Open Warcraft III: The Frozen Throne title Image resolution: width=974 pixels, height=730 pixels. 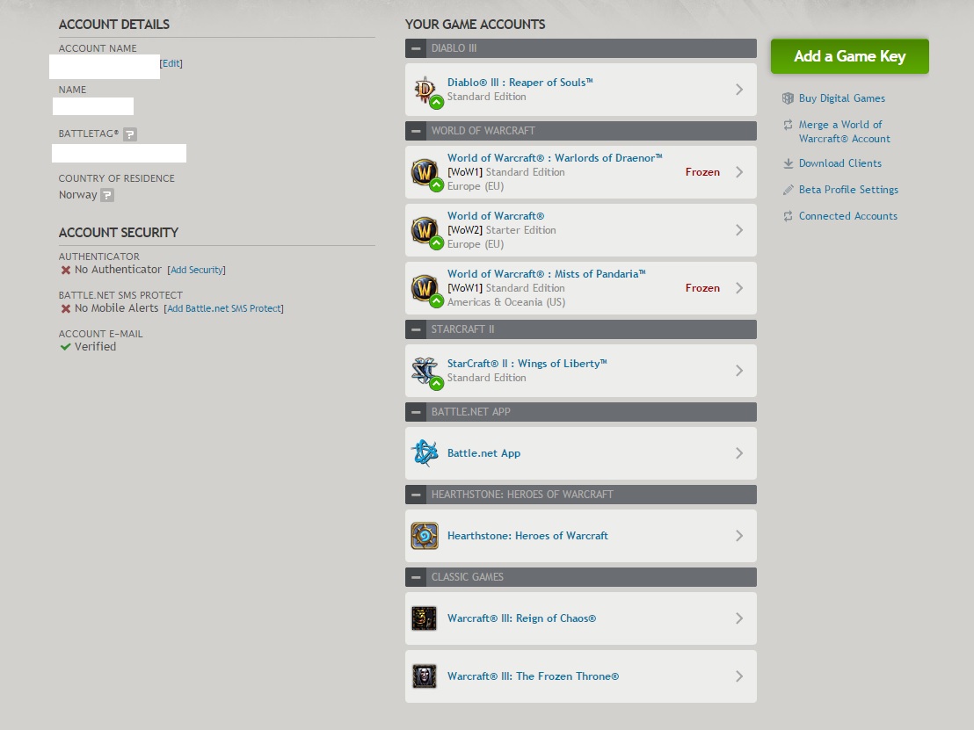pos(533,676)
